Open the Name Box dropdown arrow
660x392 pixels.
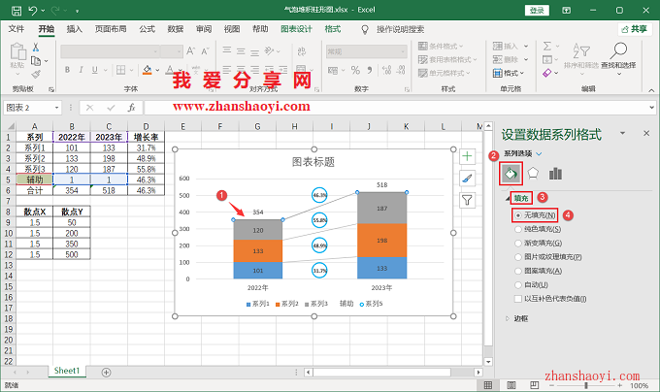pos(57,108)
